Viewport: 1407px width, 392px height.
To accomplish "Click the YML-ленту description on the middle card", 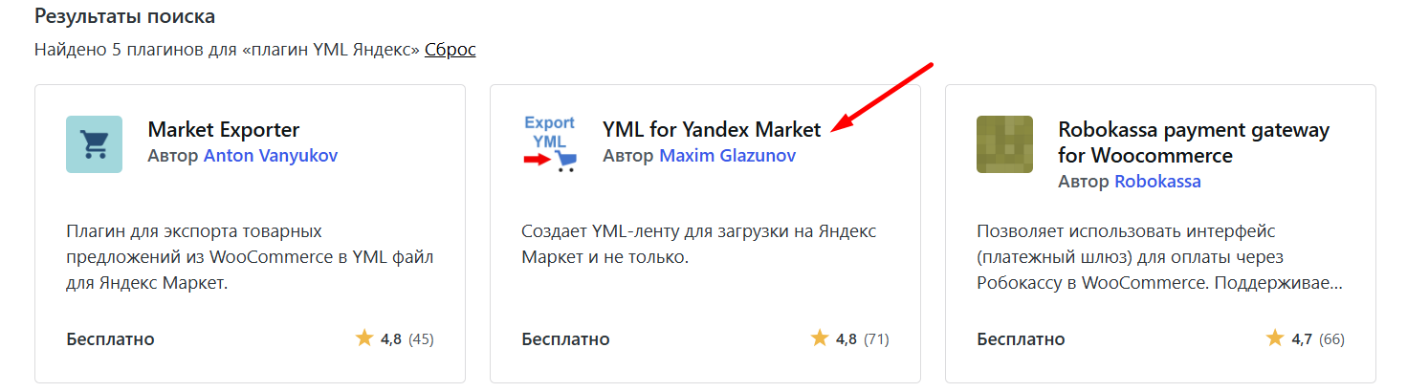I will [699, 245].
